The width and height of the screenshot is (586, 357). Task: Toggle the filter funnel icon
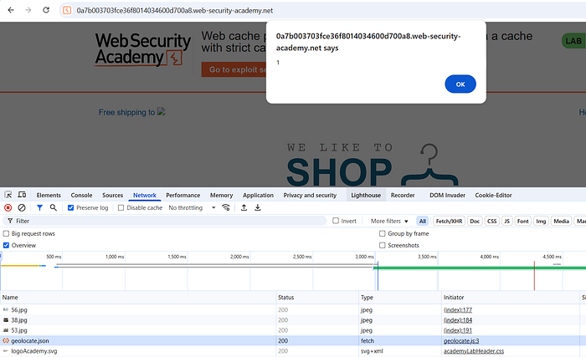(39, 207)
